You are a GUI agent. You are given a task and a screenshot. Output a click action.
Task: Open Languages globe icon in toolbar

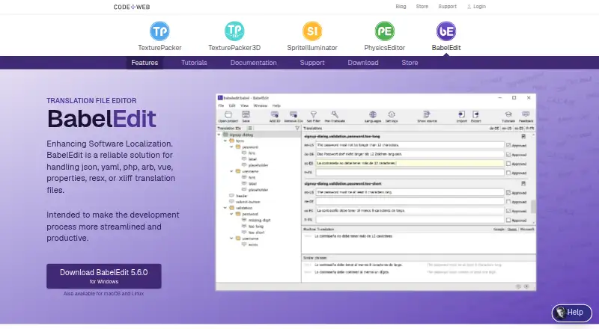[x=372, y=114]
